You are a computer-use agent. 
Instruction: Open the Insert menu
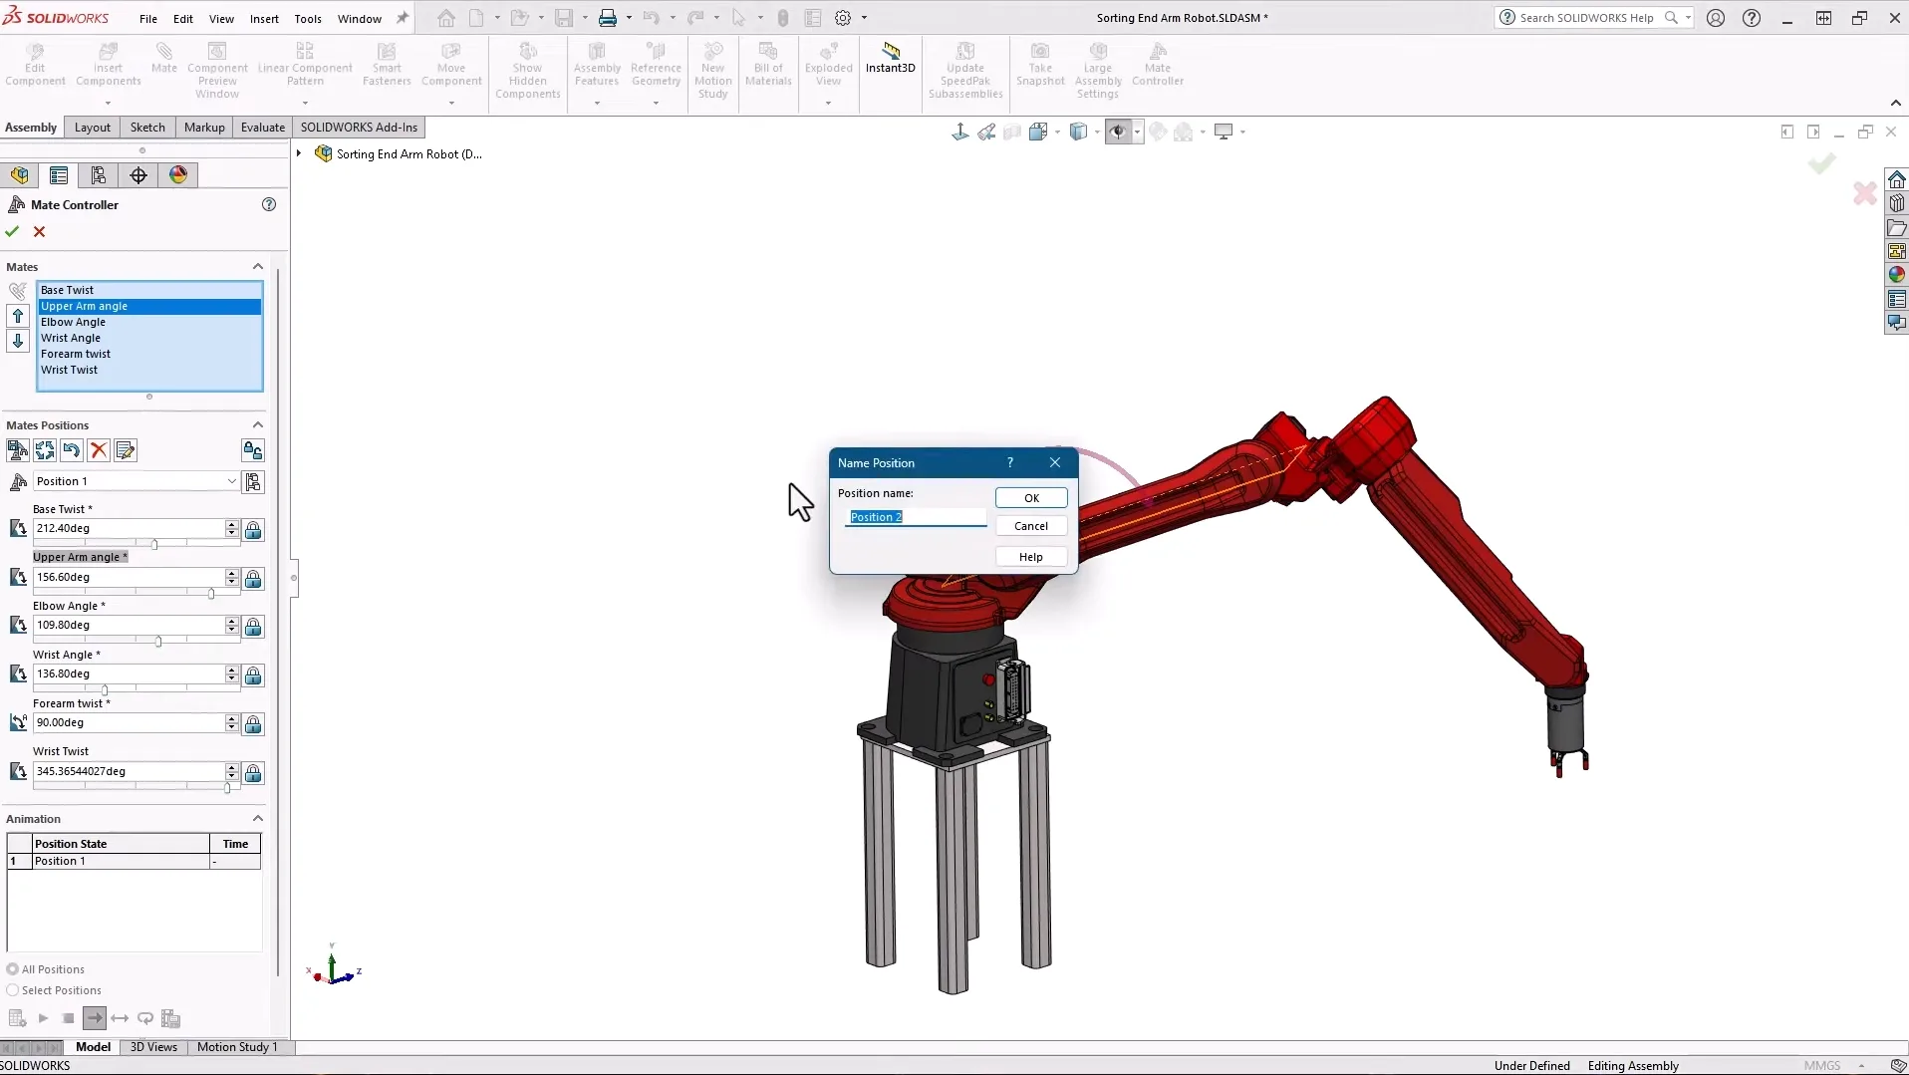click(x=264, y=19)
